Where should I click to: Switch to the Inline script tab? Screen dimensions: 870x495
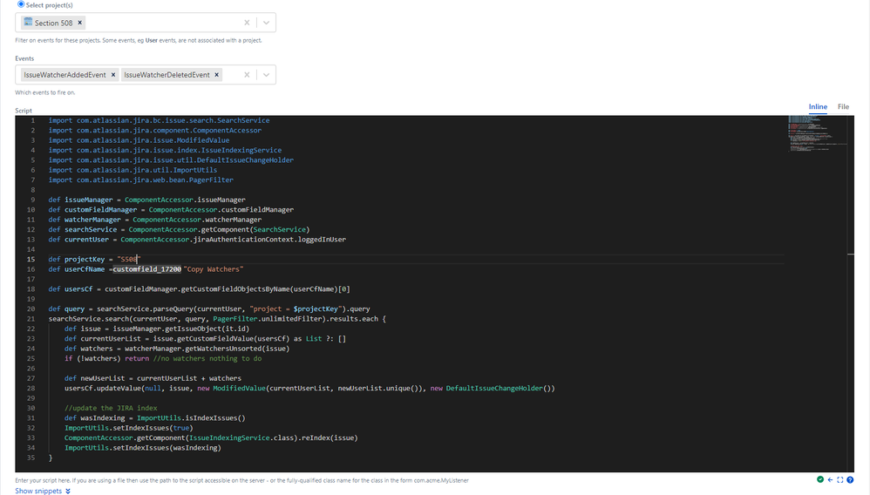pos(818,106)
